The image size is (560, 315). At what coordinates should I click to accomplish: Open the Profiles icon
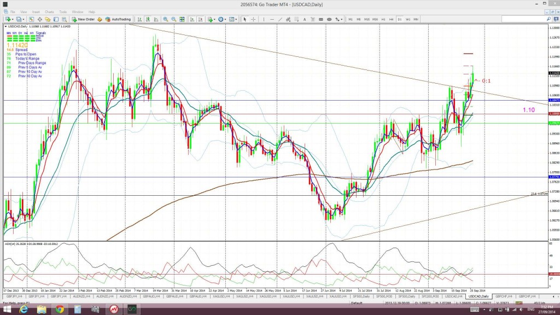point(19,19)
